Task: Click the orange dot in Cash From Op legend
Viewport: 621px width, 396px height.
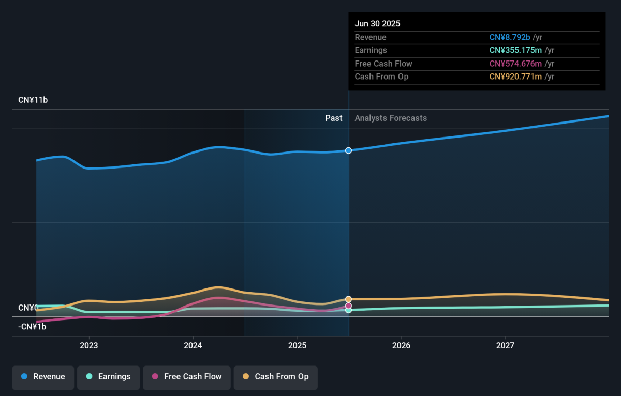Action: pos(246,377)
